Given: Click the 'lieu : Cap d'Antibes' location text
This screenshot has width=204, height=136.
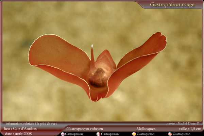Looking at the screenshot, I should (20, 129).
